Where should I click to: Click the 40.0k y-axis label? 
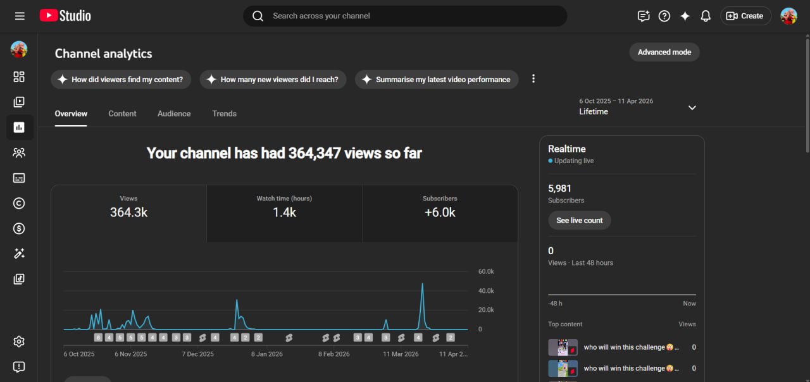coord(486,291)
